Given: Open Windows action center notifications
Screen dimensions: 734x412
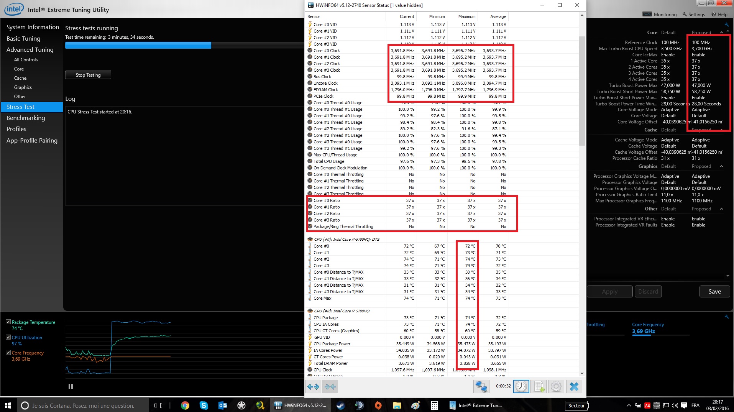Looking at the screenshot, I should click(684, 405).
